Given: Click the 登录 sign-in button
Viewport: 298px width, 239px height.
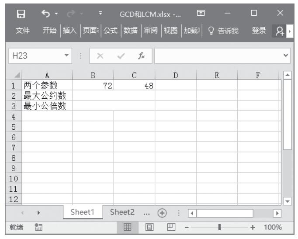Looking at the screenshot, I should [x=259, y=31].
